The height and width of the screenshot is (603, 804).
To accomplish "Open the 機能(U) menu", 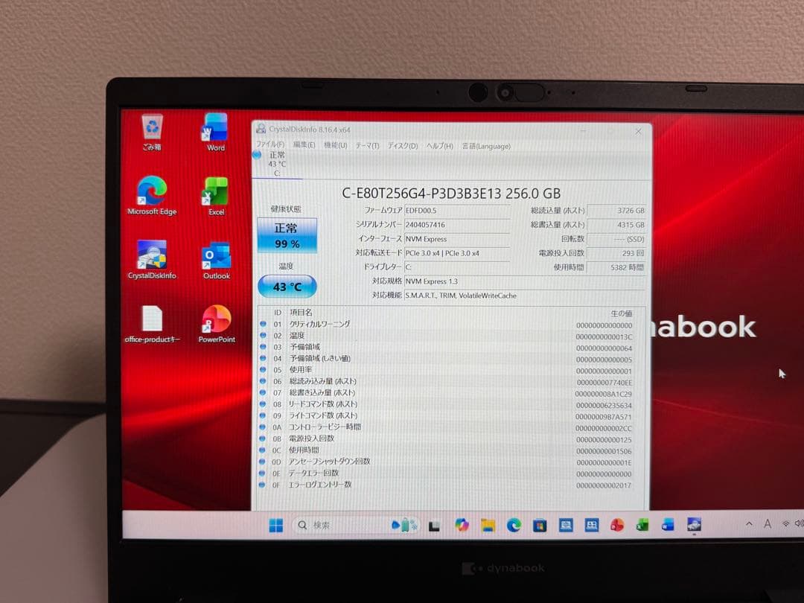I will (x=334, y=145).
